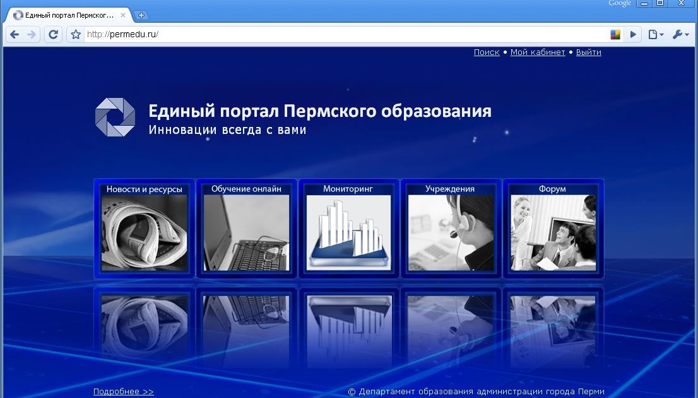This screenshot has height=398, width=698.
Task: Click the Google logo in the top corner
Action: pos(619,3)
